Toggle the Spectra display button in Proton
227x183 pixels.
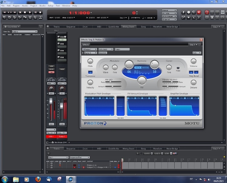138,68
